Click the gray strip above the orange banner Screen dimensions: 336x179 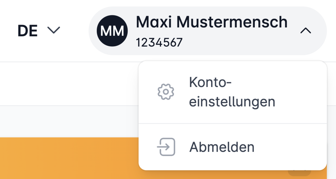[69, 122]
